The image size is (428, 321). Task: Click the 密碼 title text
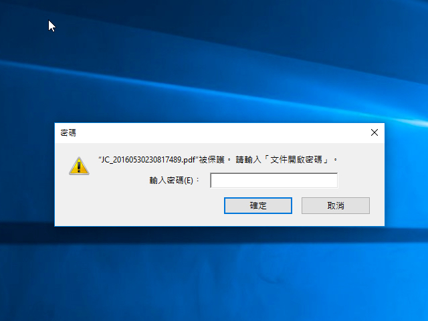pos(68,132)
